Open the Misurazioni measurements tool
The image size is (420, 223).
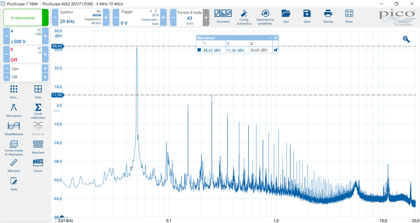pos(14,110)
